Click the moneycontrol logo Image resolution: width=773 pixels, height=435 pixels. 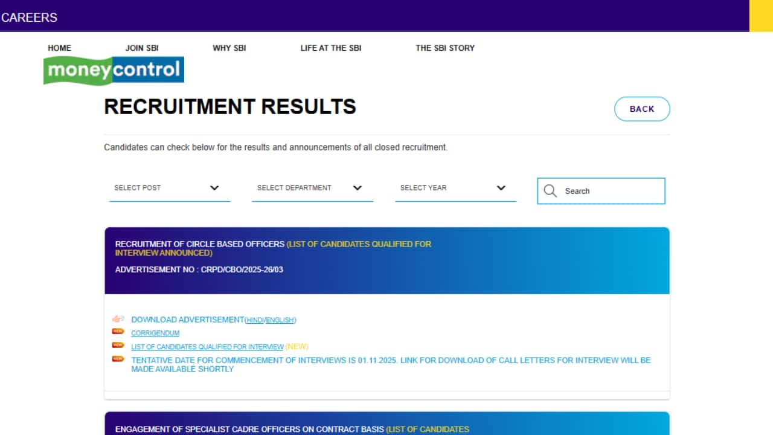point(114,70)
